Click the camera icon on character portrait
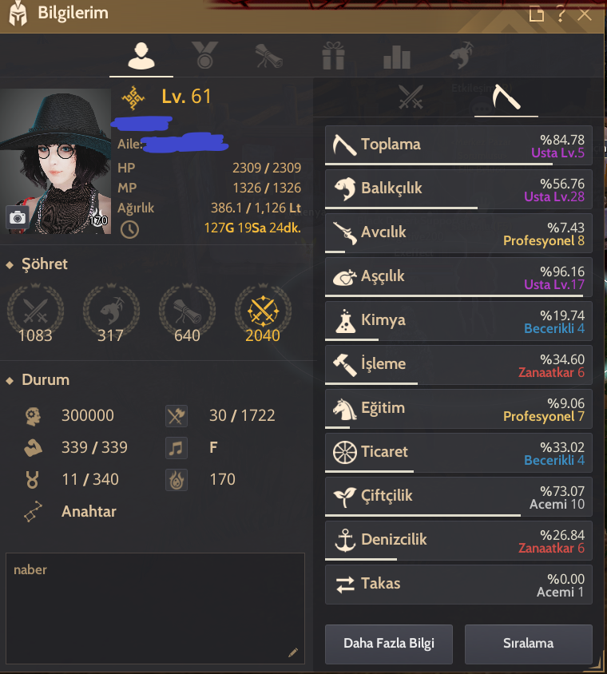 [18, 217]
